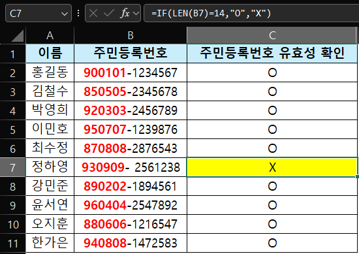Select row 6 header

click(x=12, y=148)
